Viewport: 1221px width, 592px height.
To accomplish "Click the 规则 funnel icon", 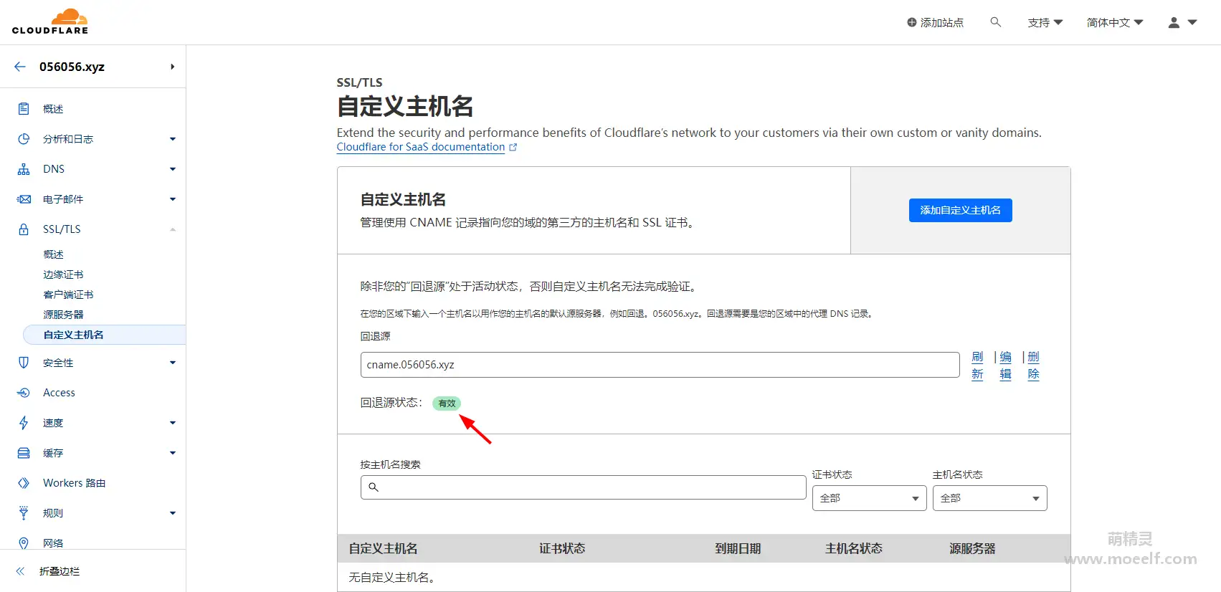I will [x=24, y=513].
